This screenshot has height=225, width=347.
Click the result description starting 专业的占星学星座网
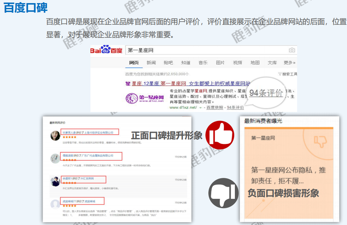pyautogui.click(x=232, y=96)
